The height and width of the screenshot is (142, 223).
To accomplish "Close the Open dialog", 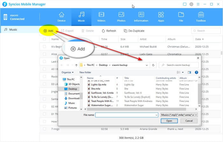I will coord(198,58).
